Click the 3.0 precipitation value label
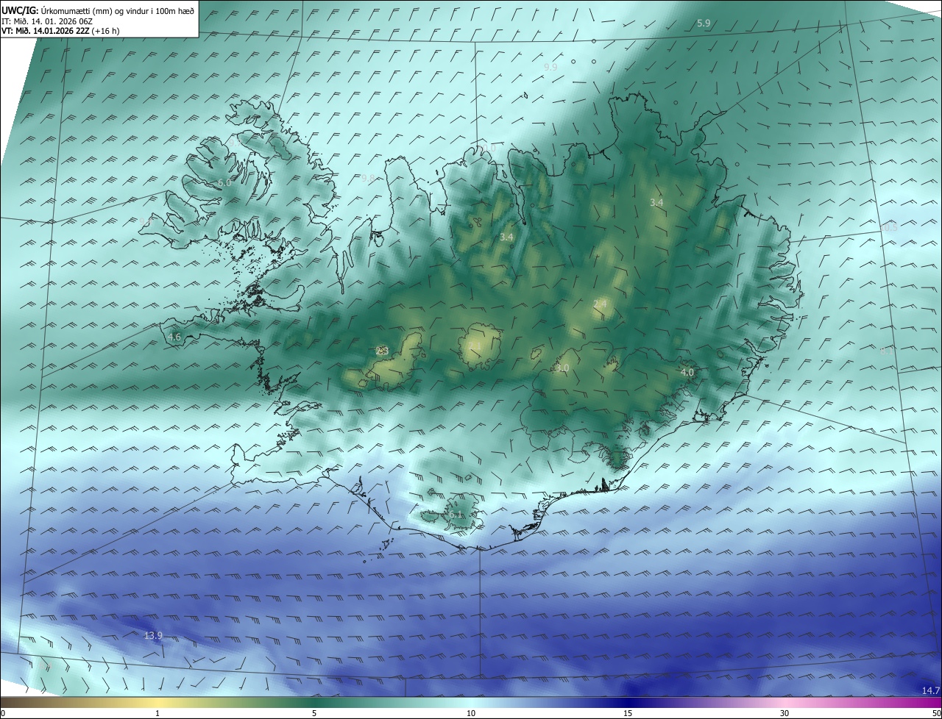 point(562,368)
